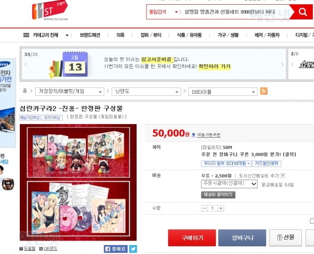This screenshot has width=314, height=254.
Task: Click the orange RSS feed icon
Action: click(264, 91)
